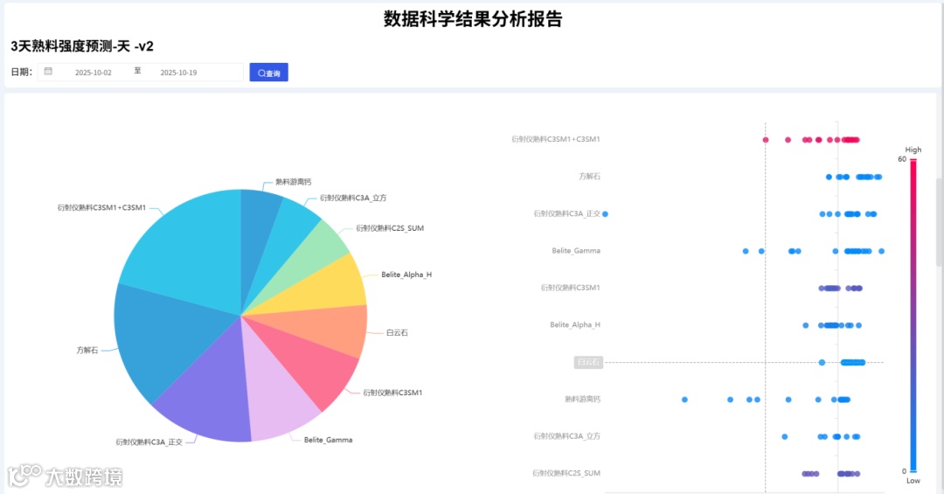Click leftmost dot in 衍射仪熟料C3A_立方 row
This screenshot has height=494, width=944.
pos(784,437)
